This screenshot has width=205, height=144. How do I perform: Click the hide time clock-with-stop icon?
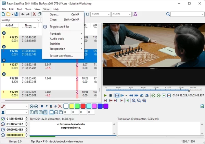point(3,124)
